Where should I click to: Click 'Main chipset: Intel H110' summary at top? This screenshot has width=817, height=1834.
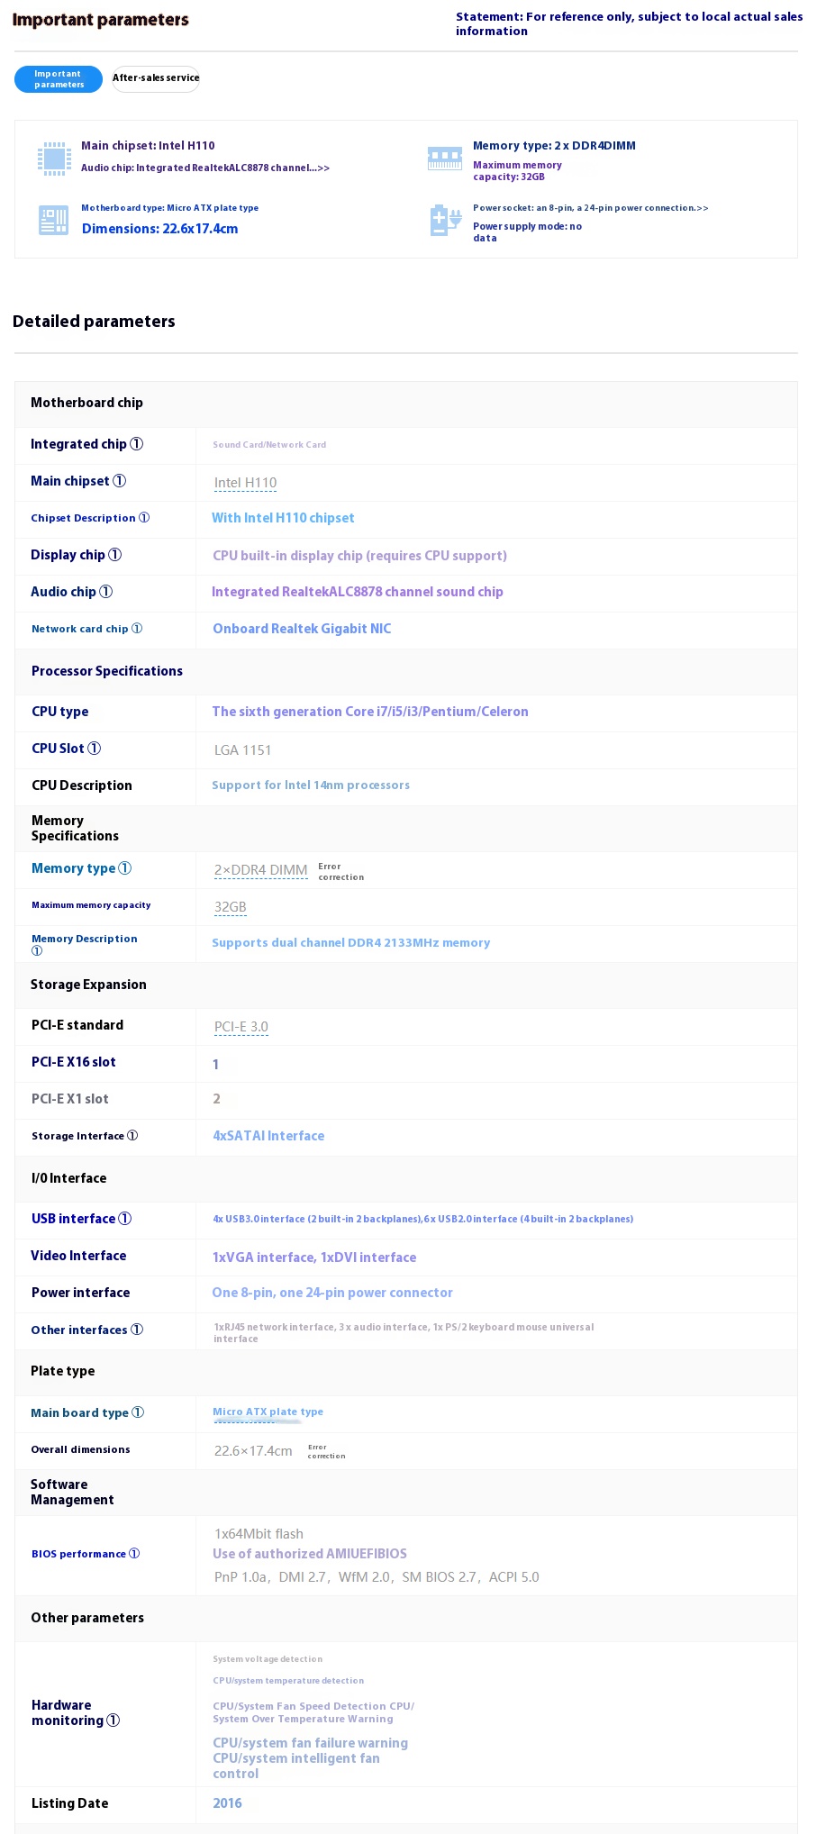coord(148,146)
